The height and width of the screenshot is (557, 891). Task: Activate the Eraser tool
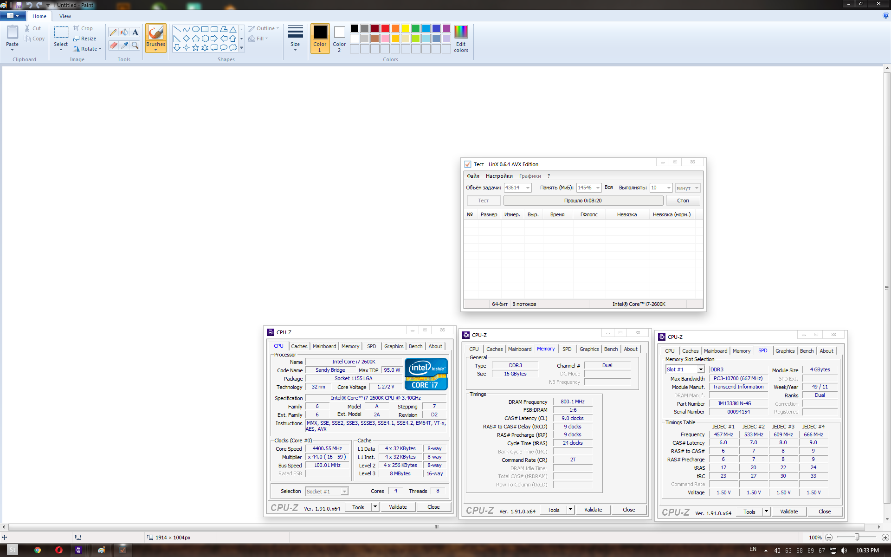click(x=113, y=45)
